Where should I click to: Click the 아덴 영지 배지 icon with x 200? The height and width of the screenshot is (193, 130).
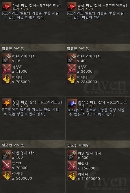point(72,155)
